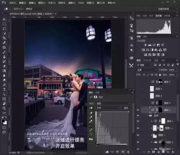Reset Curves adjustment to defaults

(117, 152)
